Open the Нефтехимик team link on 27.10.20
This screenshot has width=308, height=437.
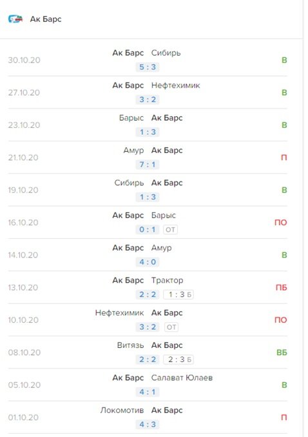[175, 85]
